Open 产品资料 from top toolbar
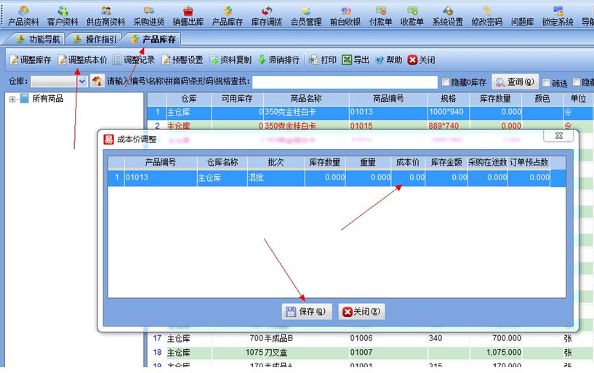Viewport: 594px width, 373px height. pos(23,15)
